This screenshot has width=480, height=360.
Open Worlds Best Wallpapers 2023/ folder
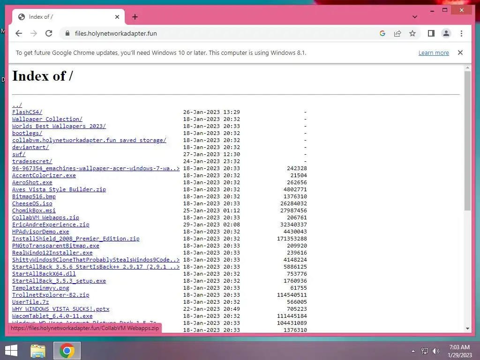tap(59, 126)
